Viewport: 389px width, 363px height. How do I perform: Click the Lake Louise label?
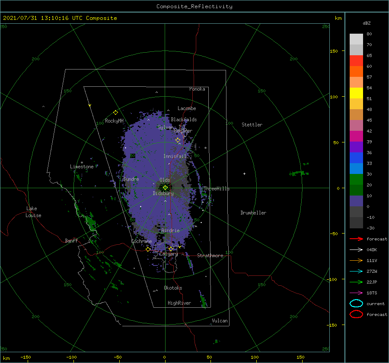(x=33, y=212)
